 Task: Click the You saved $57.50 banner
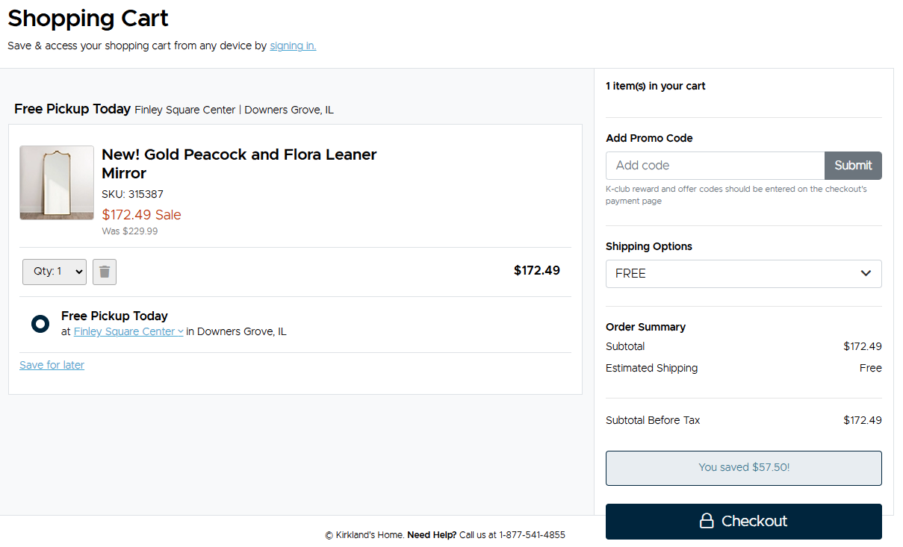743,468
